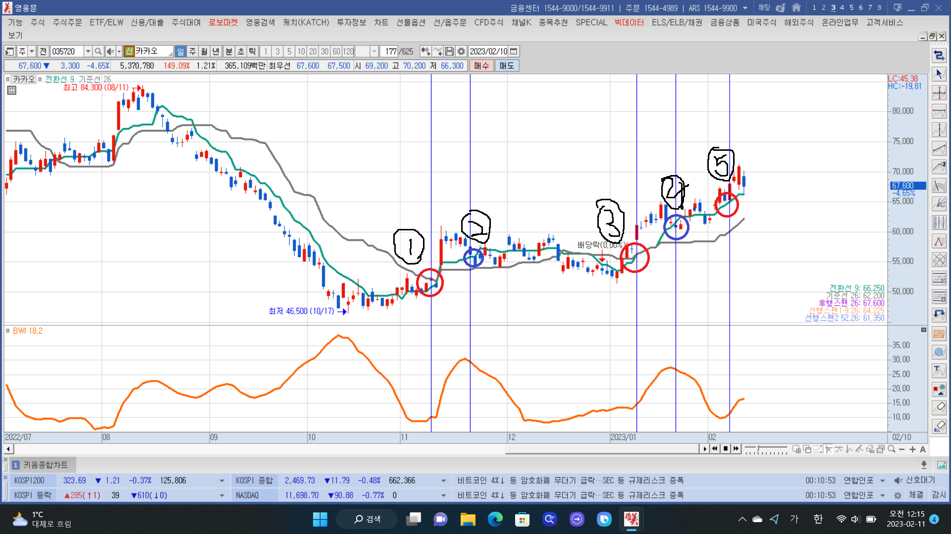Click the 매도 sell button
951x534 pixels.
tap(507, 66)
